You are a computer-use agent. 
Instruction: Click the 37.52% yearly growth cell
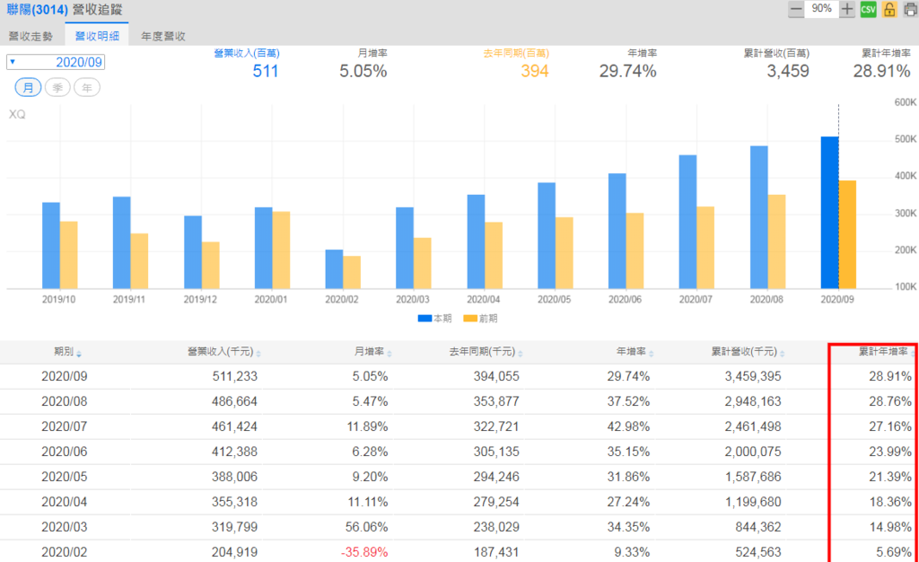628,401
